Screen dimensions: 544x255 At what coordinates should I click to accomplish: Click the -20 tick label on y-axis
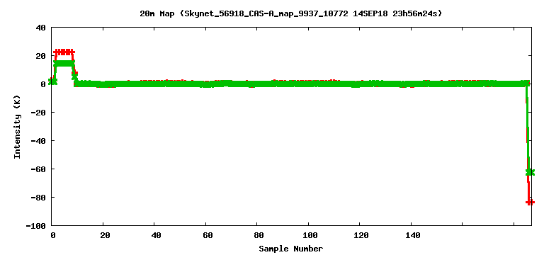(38, 113)
